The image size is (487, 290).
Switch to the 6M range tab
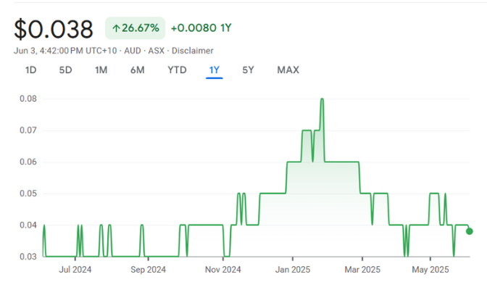point(137,70)
